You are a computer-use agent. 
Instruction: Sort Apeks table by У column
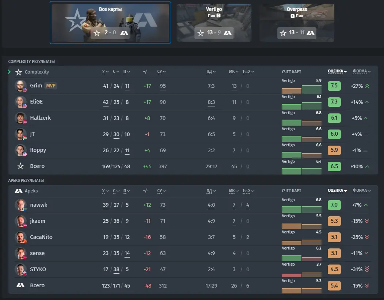(105, 191)
